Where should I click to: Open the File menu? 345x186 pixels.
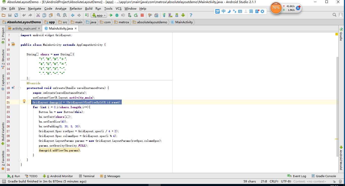pos(4,8)
